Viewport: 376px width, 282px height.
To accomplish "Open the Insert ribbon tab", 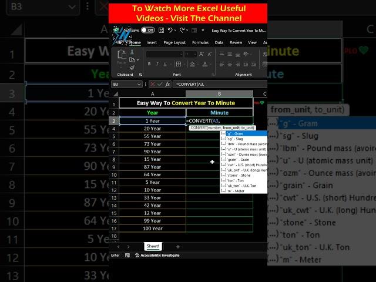I will [x=152, y=42].
